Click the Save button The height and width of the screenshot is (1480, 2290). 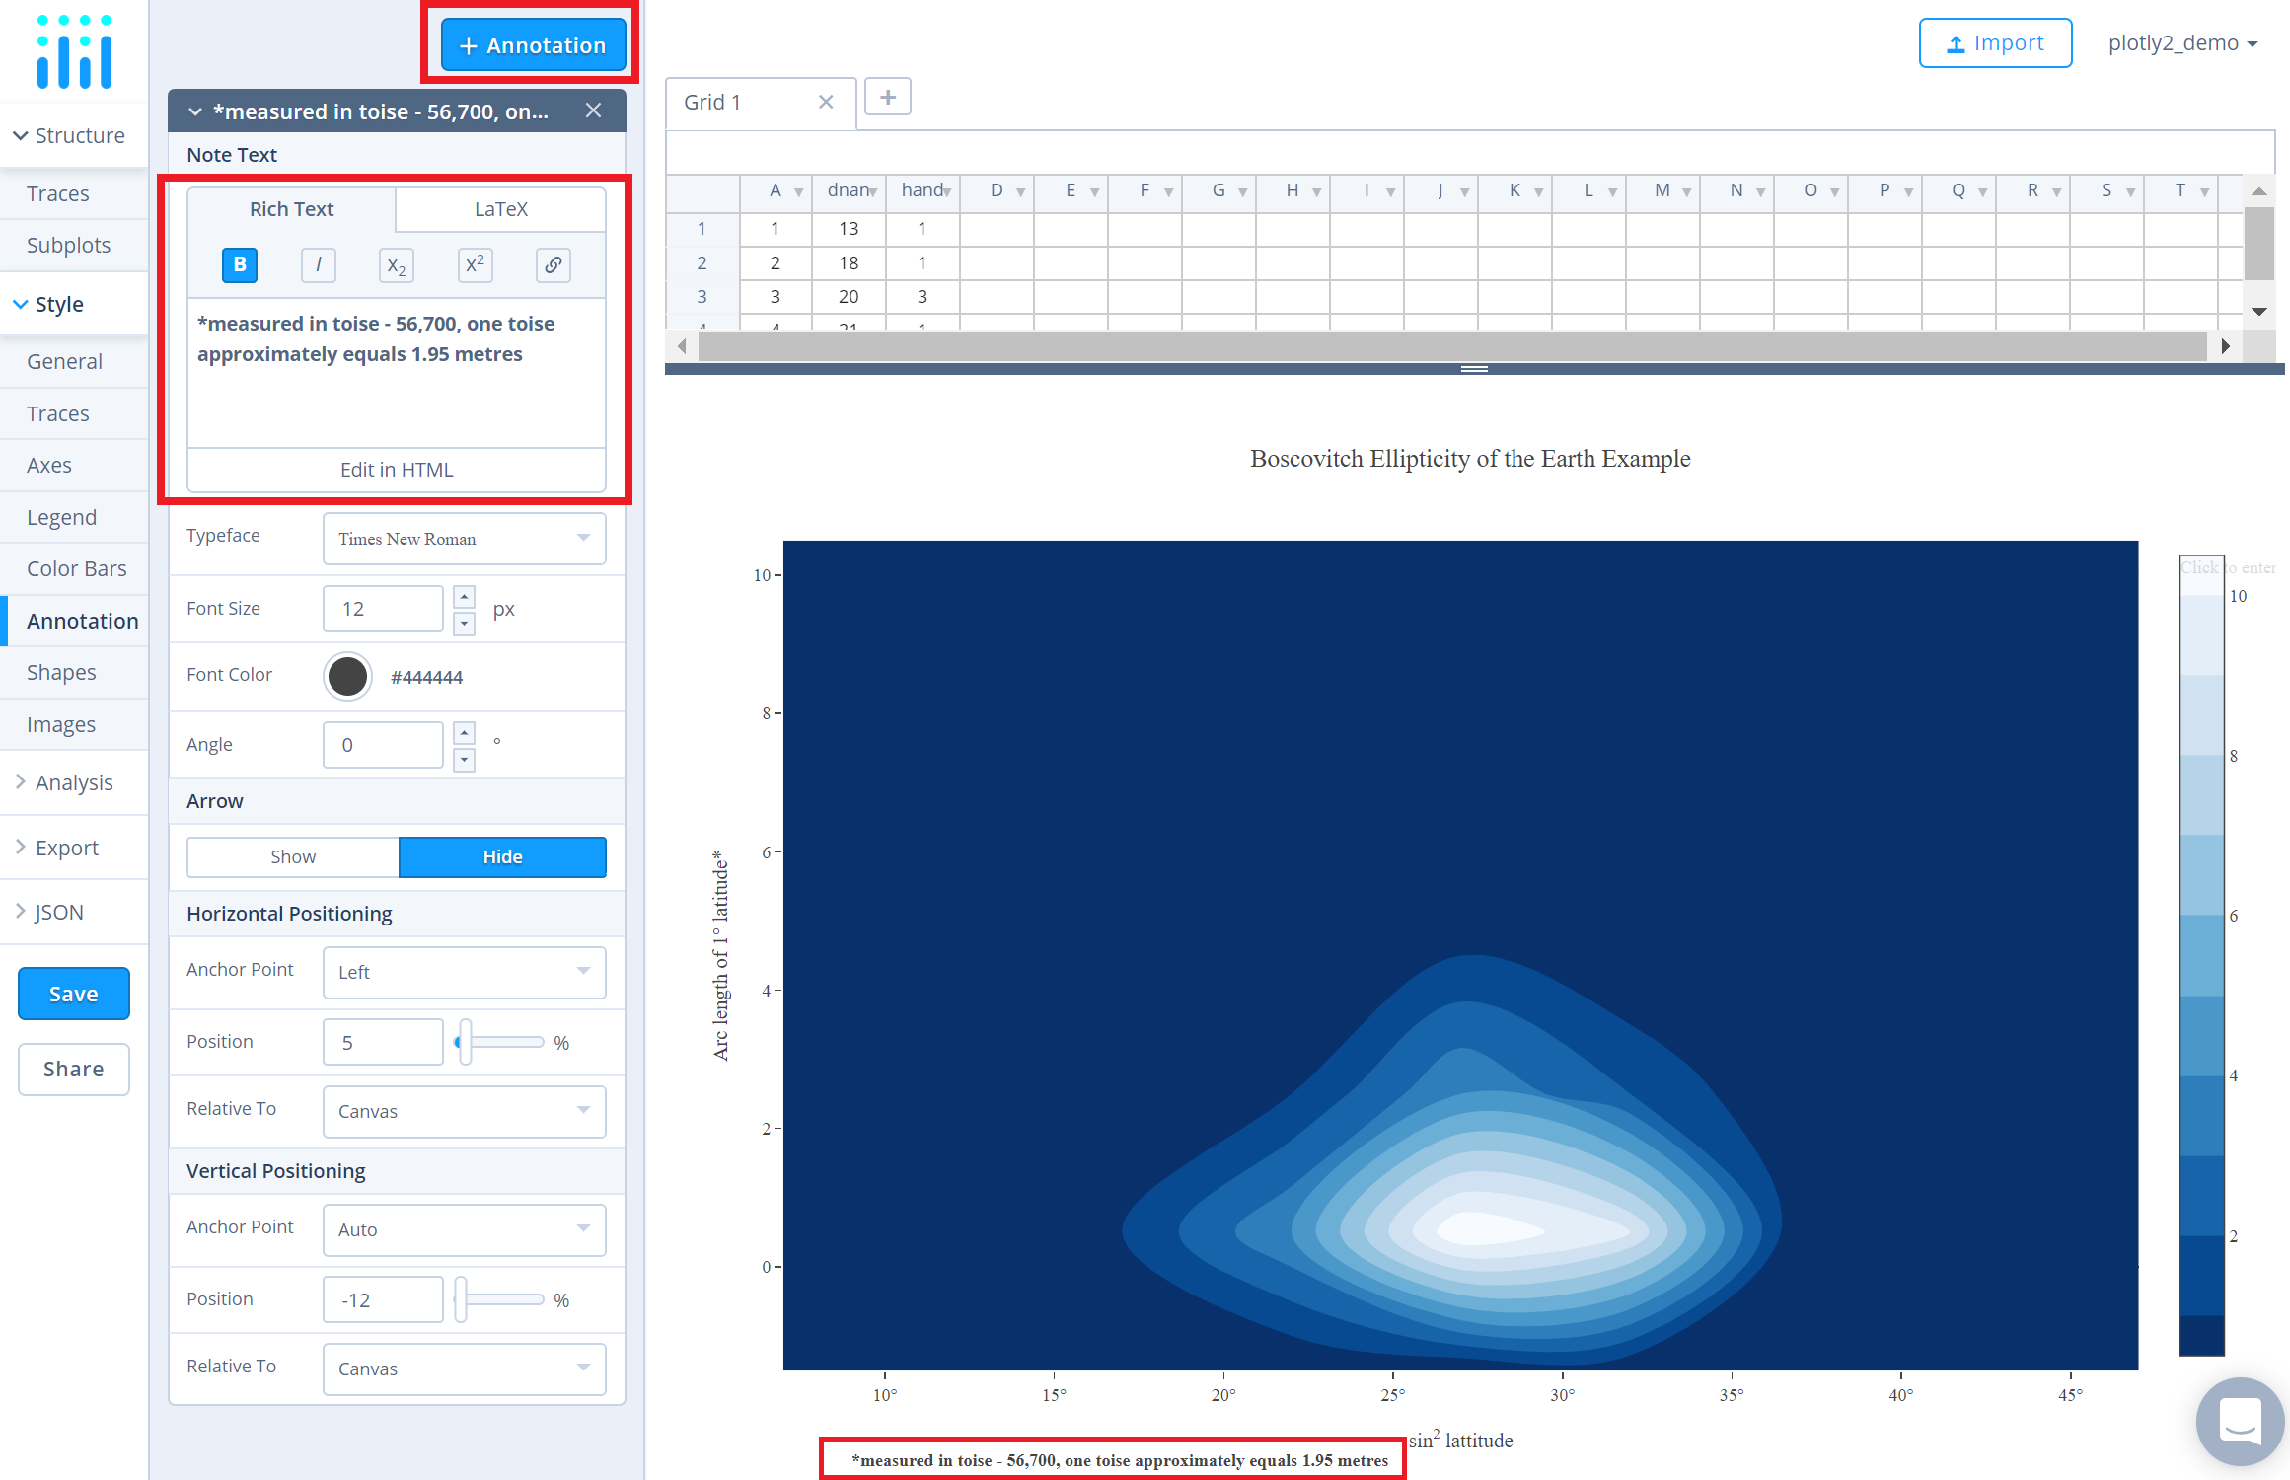(x=73, y=993)
